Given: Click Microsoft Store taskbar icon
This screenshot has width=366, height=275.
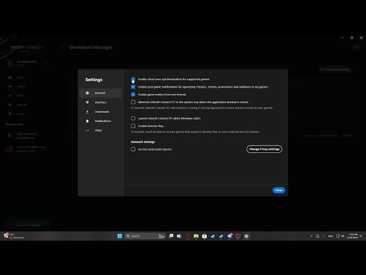Looking at the screenshot, I should click(x=205, y=236).
